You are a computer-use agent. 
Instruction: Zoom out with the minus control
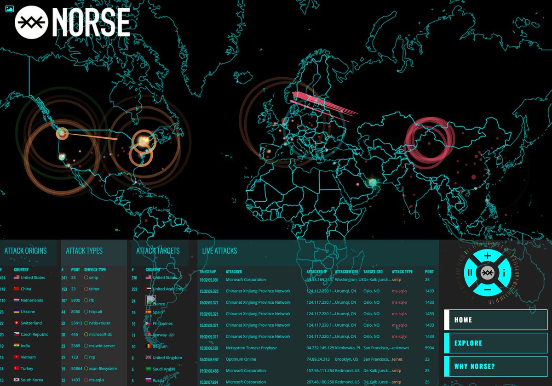point(488,289)
